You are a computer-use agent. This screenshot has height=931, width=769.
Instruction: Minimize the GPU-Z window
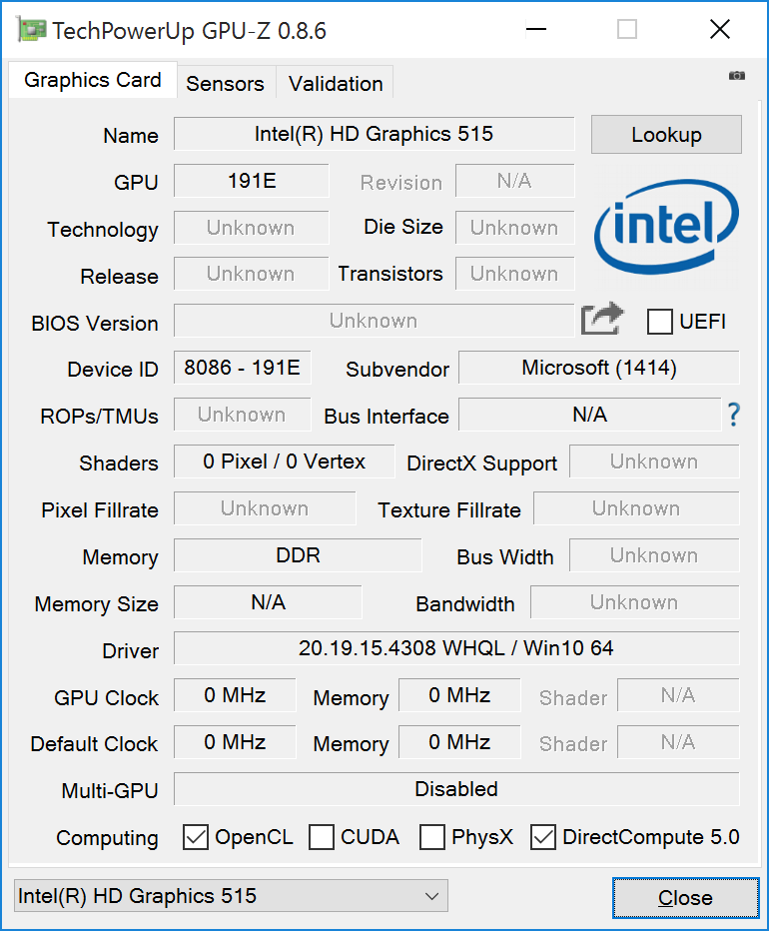point(535,29)
